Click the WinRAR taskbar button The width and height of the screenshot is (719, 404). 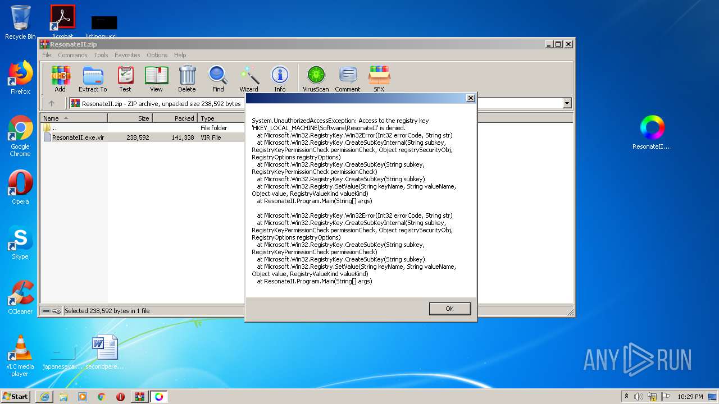(139, 397)
